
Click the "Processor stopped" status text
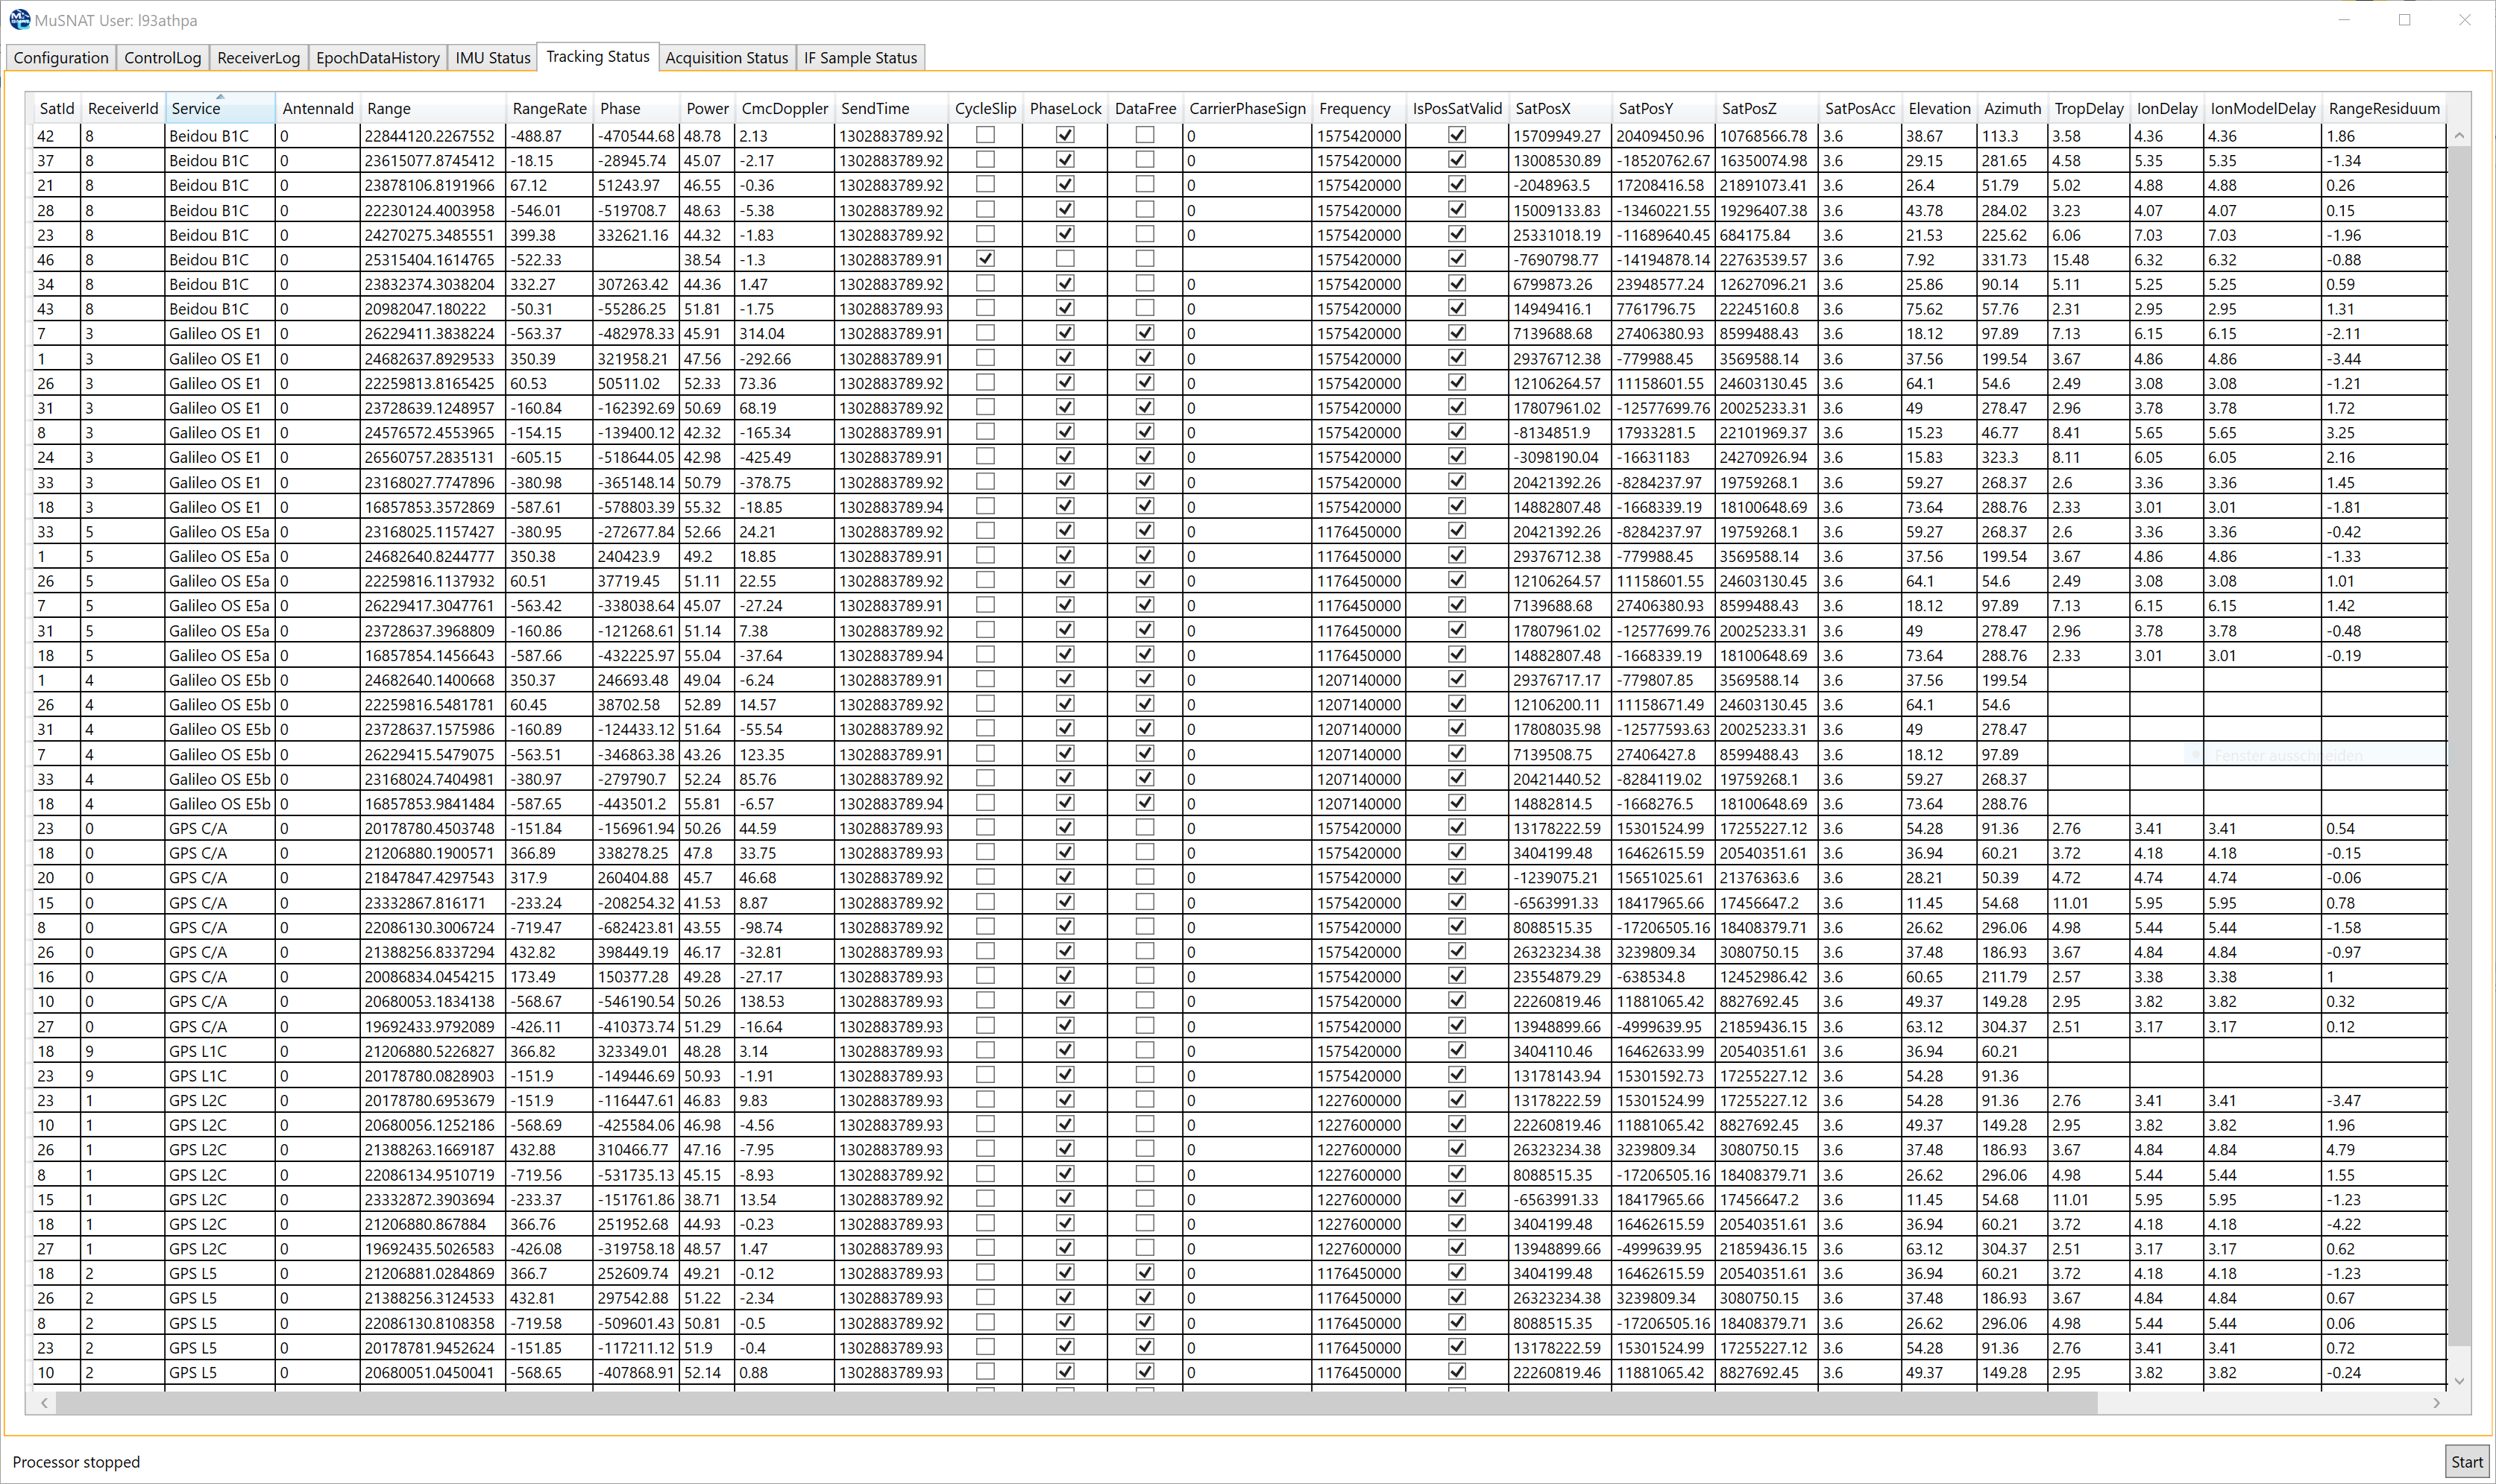tap(76, 1462)
